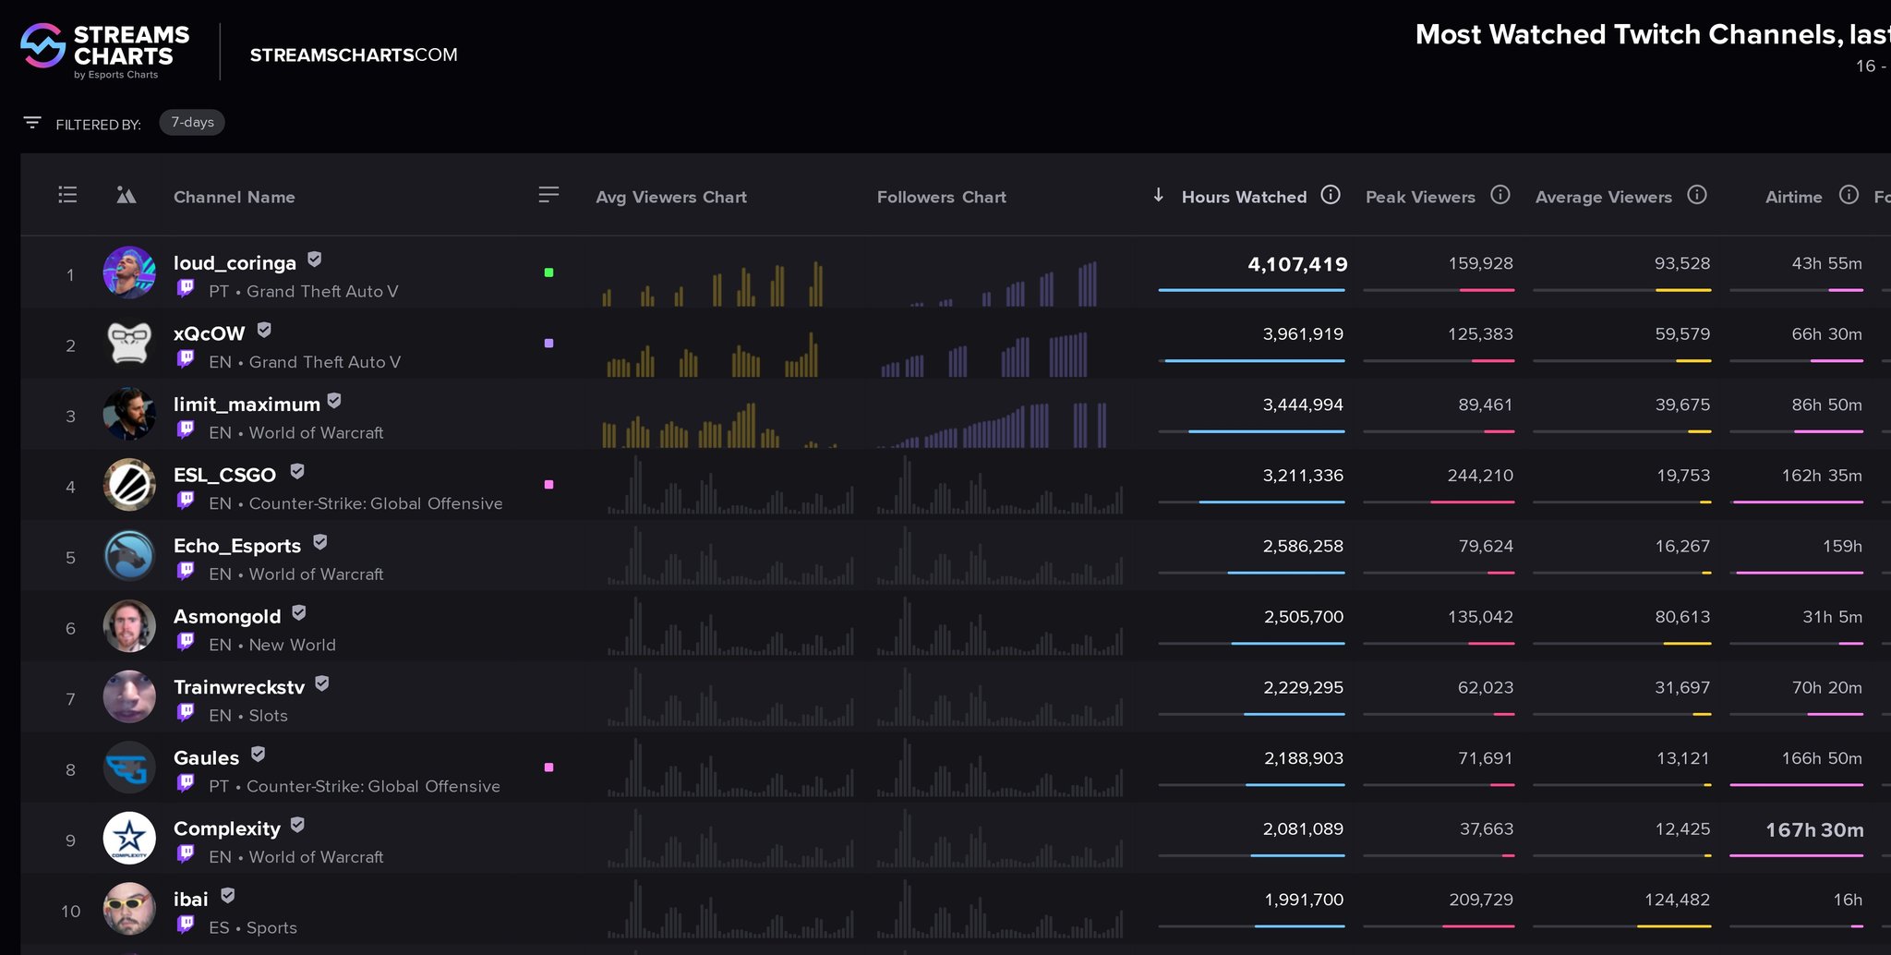The height and width of the screenshot is (955, 1891).
Task: Click the Twitch icon under ESL_CSGO
Action: 186,500
